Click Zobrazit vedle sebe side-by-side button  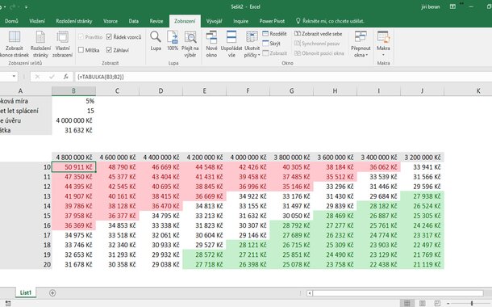(x=318, y=34)
